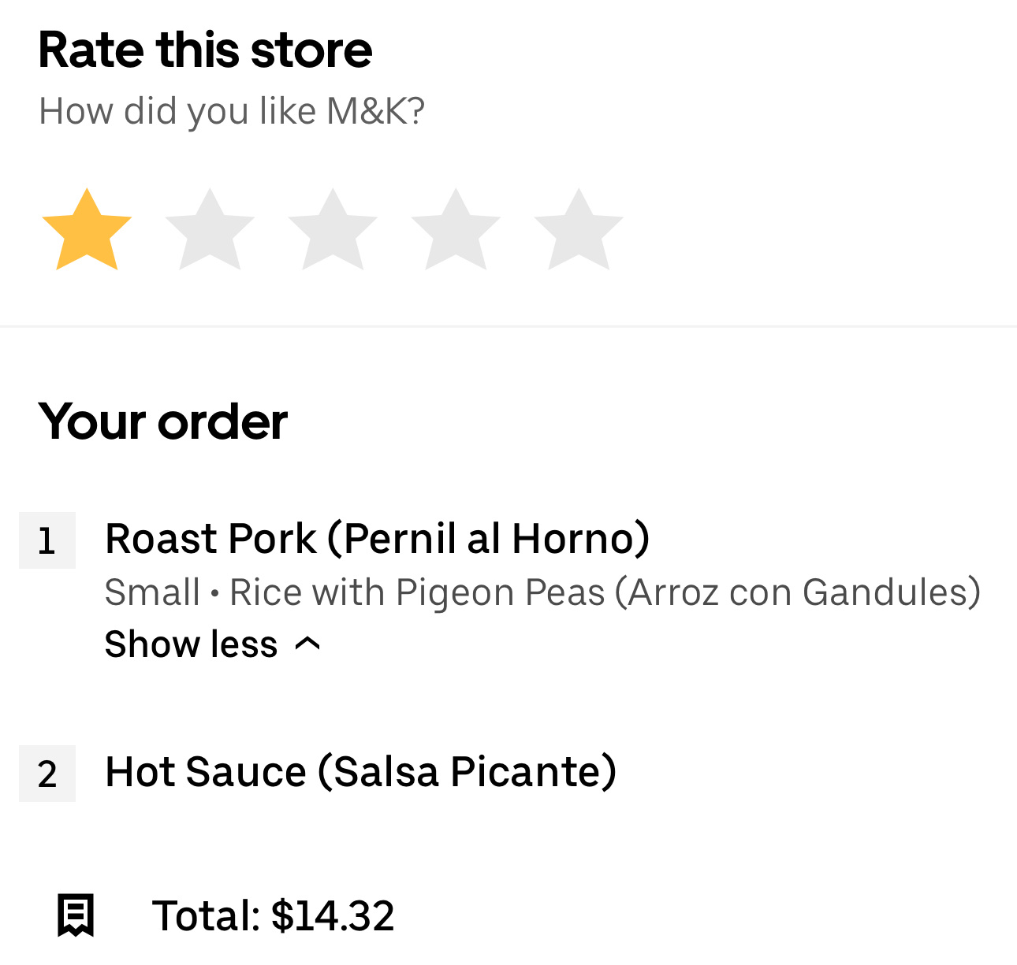This screenshot has height=965, width=1017.
Task: Collapse details with Show less
Action: 192,644
